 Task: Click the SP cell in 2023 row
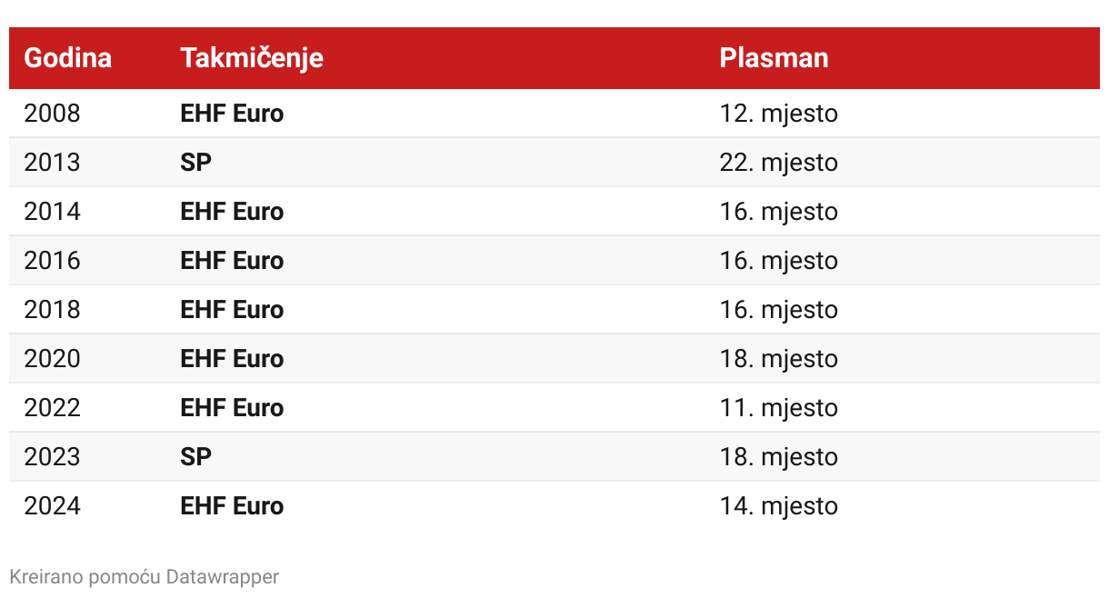pos(195,457)
